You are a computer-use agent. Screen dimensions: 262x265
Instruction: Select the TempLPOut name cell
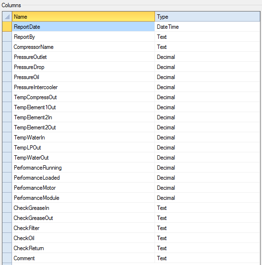click(x=83, y=148)
